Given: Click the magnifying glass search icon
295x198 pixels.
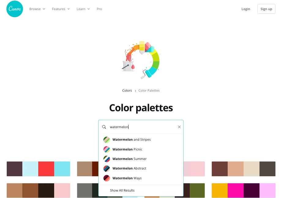Looking at the screenshot, I should click(104, 127).
